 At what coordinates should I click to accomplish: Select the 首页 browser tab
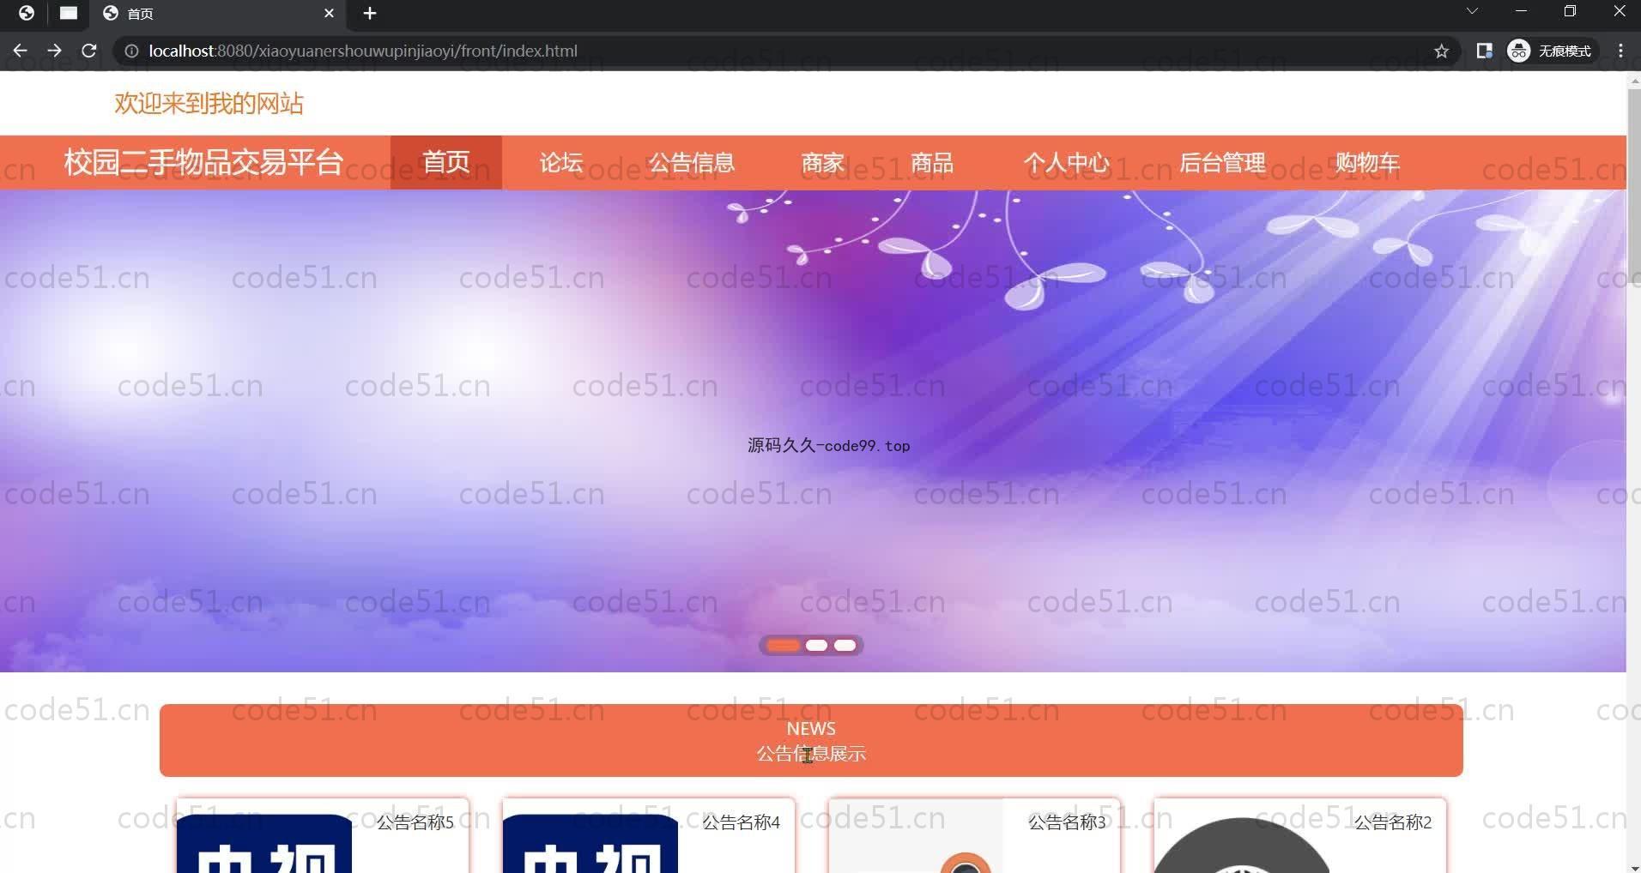point(218,14)
